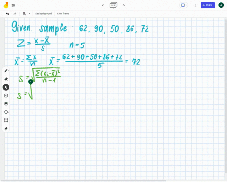Add a sticky note
The image size is (227, 182).
[6, 96]
